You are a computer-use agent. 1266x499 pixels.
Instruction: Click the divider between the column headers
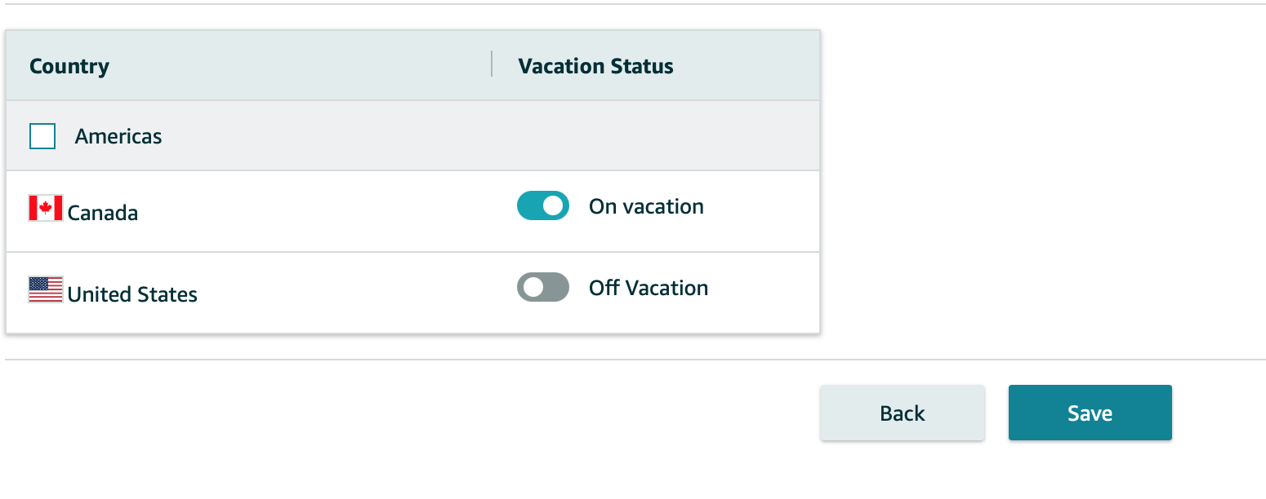pyautogui.click(x=492, y=64)
